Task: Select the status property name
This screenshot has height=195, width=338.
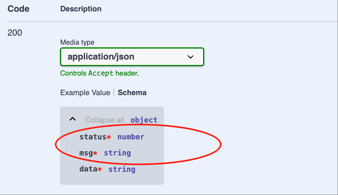Action: (93, 137)
